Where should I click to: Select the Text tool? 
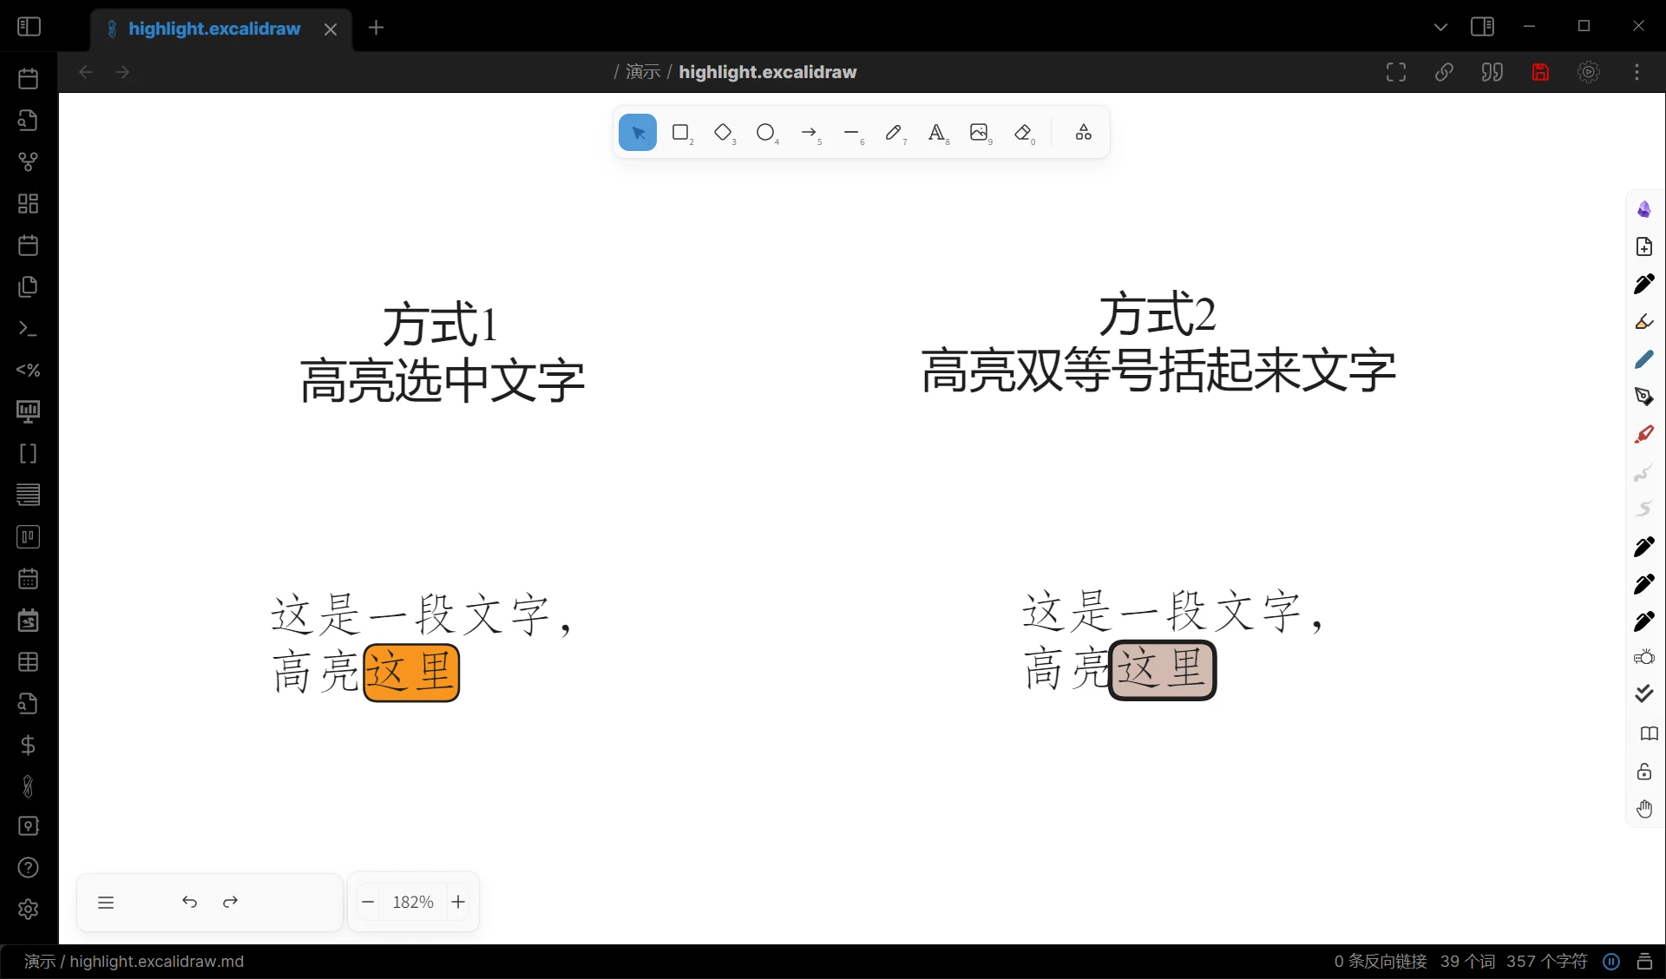(936, 133)
